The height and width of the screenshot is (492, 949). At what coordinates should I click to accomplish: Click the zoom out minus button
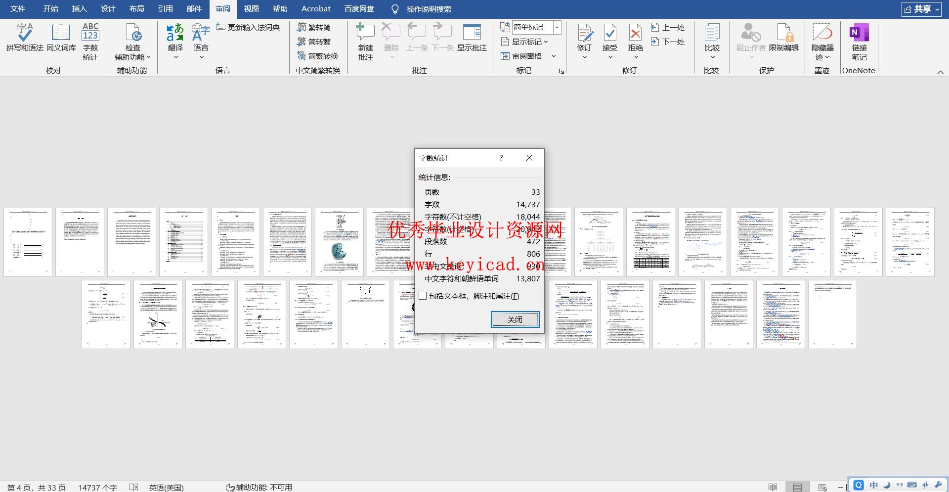[840, 488]
